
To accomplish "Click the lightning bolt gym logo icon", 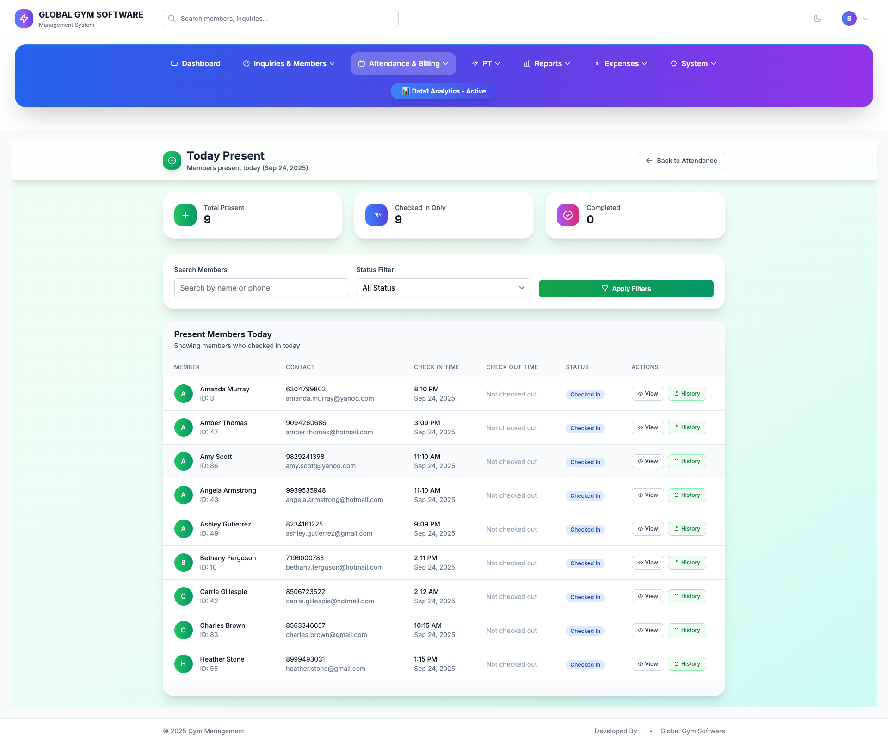I will (24, 19).
